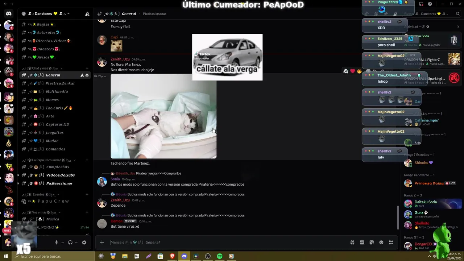Open user settings gear in user panel

(84, 243)
